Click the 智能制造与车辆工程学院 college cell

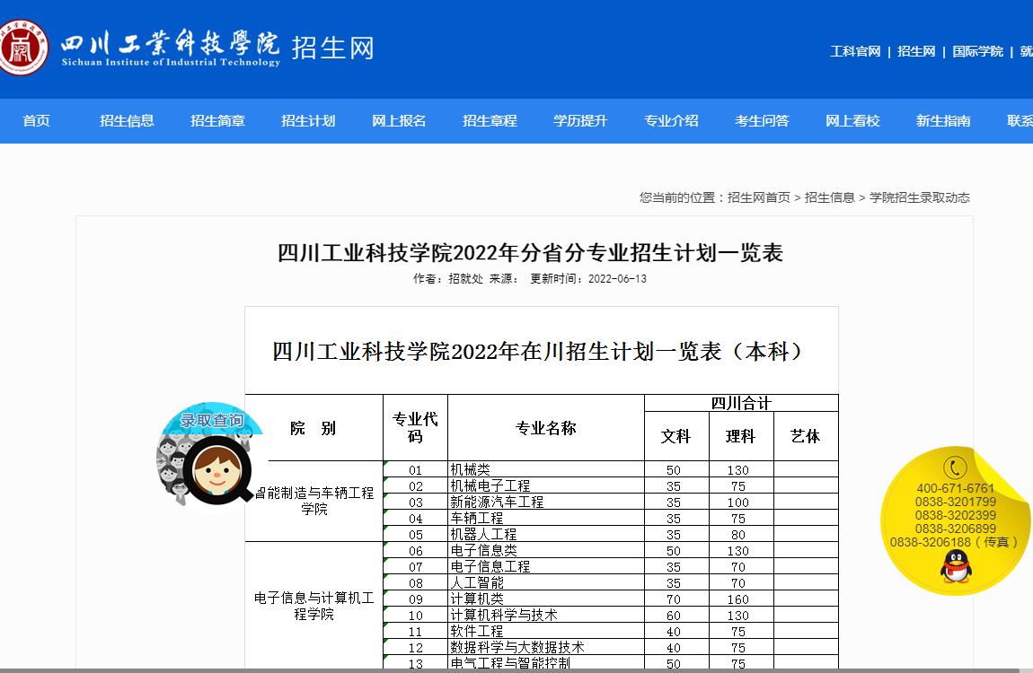pos(313,501)
